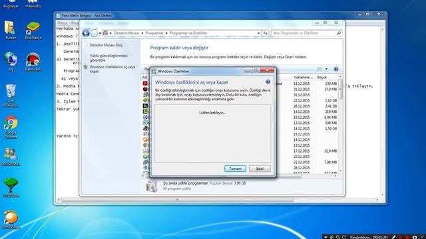Click the rectangle area icon on recorder bar

coord(344,237)
